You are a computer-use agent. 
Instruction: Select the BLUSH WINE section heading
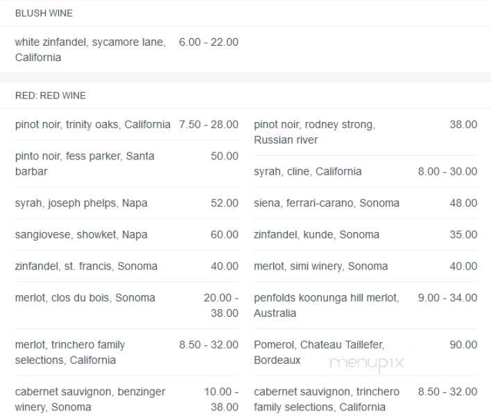click(x=44, y=13)
